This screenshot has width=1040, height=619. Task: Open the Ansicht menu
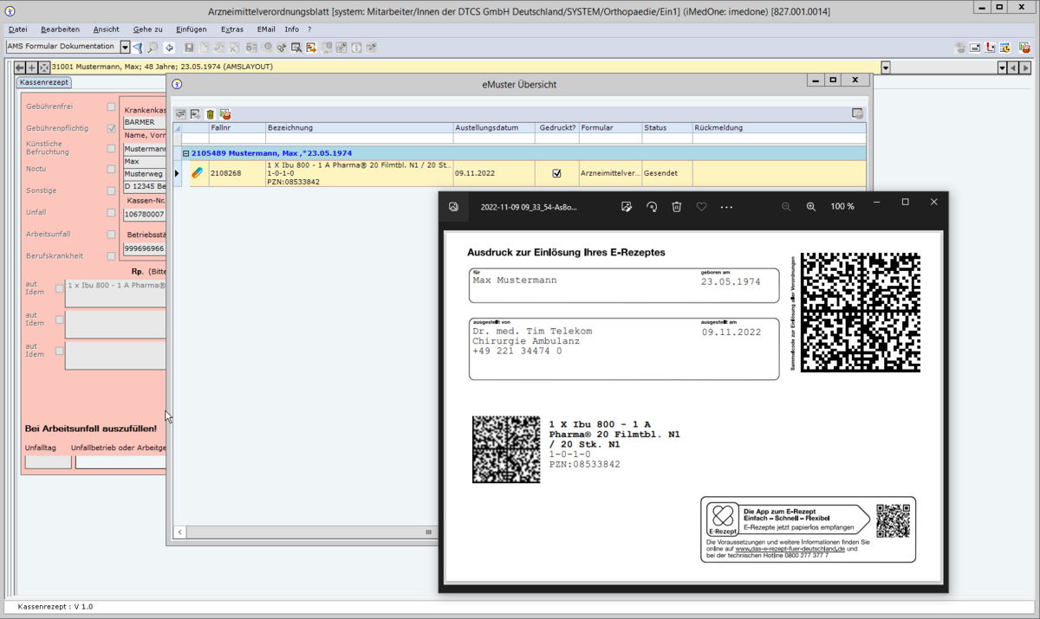pyautogui.click(x=107, y=29)
